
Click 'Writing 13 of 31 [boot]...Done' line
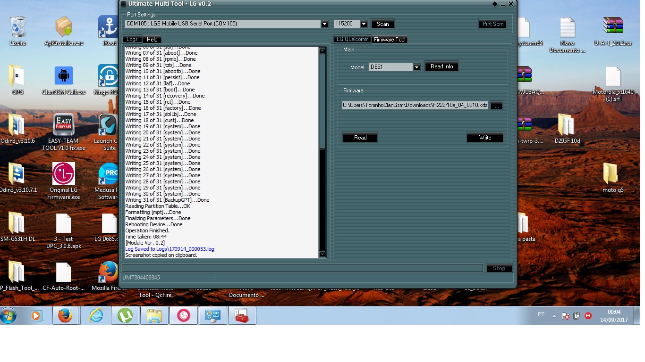[x=160, y=90]
